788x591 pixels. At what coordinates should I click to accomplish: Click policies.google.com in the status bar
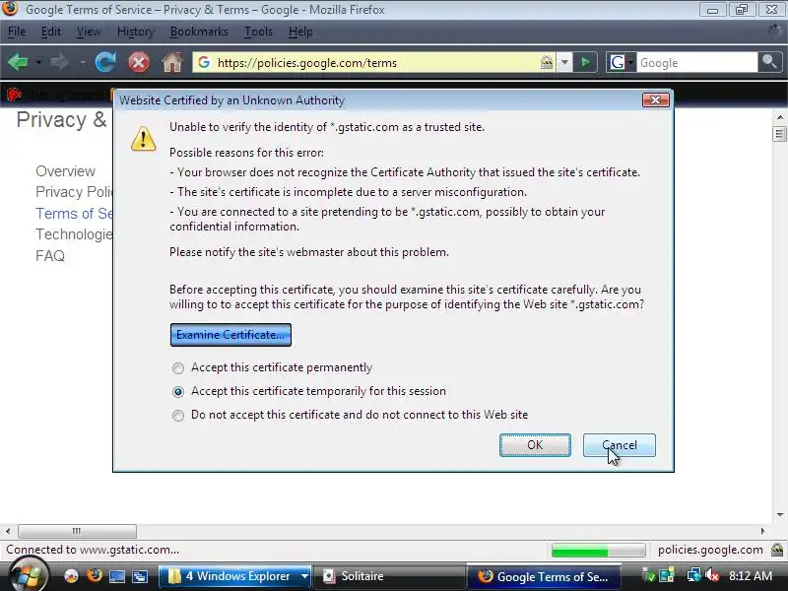tap(710, 550)
